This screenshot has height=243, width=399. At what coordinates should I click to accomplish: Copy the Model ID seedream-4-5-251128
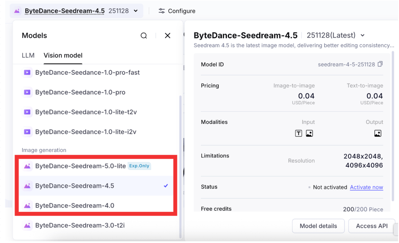[380, 65]
